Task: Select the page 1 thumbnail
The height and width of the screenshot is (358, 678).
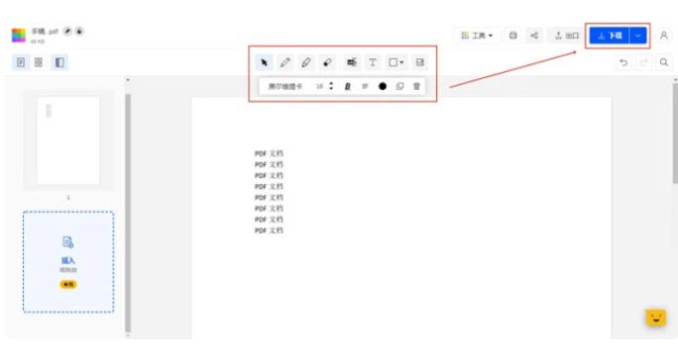Action: [68, 140]
